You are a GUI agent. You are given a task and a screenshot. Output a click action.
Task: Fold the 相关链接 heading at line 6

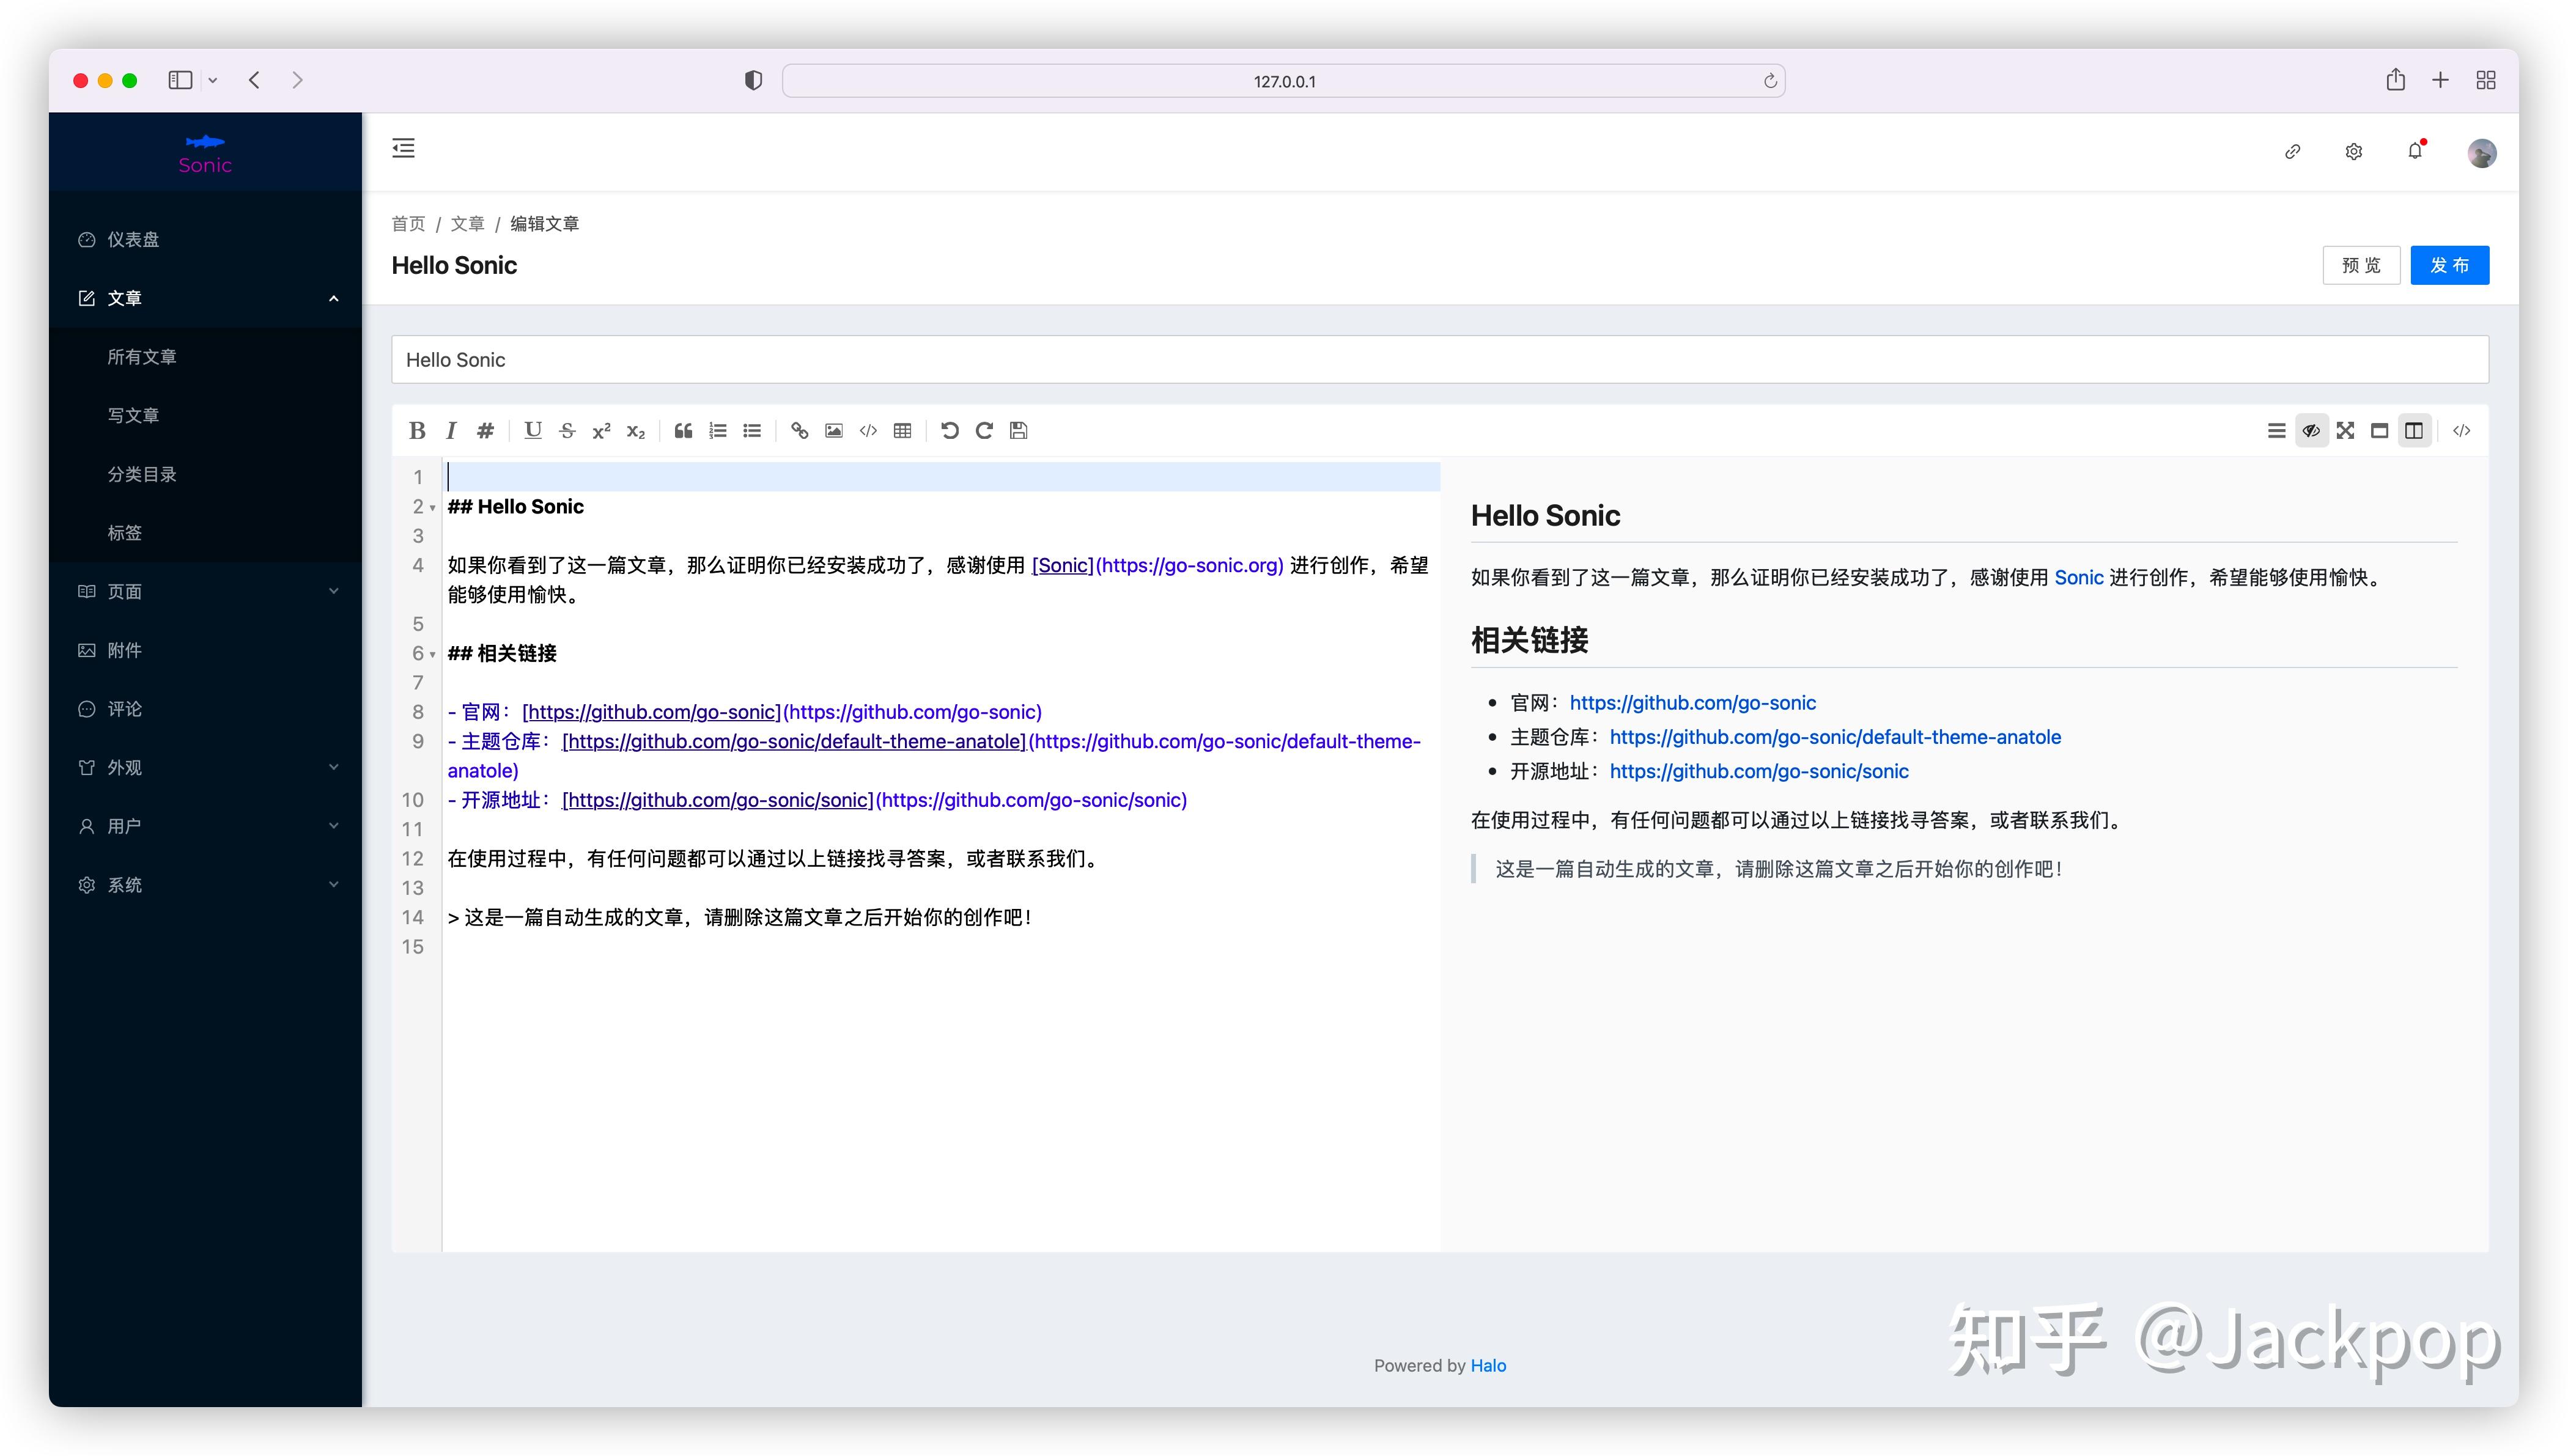point(432,655)
